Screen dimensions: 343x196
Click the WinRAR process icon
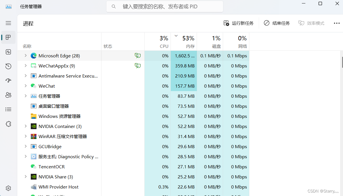click(x=33, y=136)
